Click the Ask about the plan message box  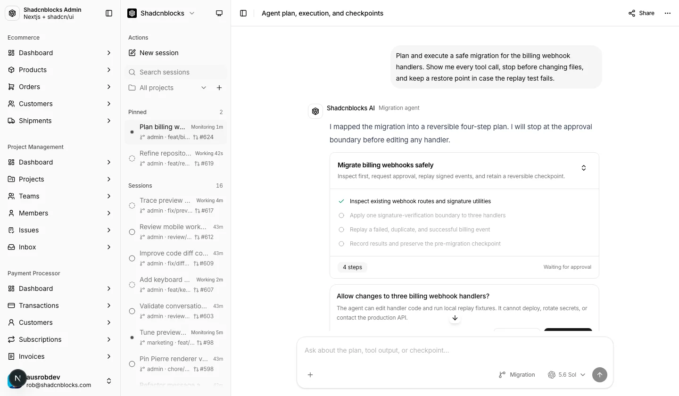pyautogui.click(x=455, y=350)
